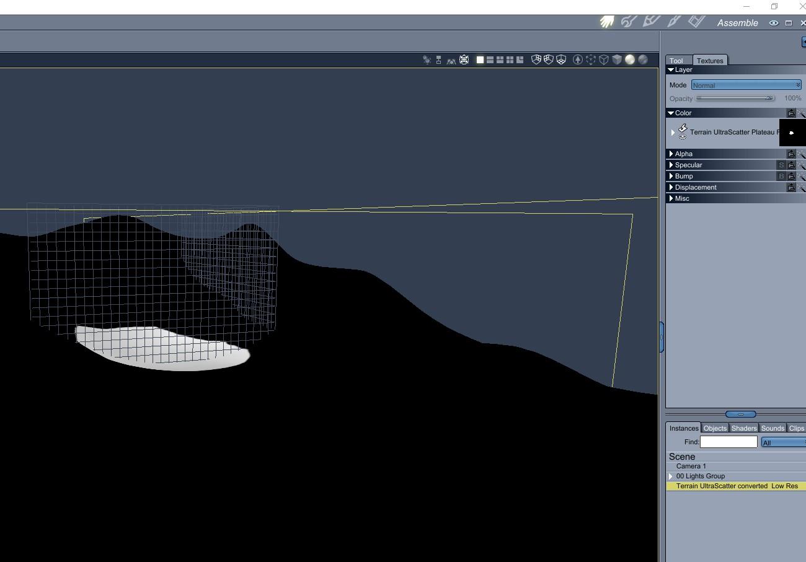Select Terrain UltraScatter converted Low Res
Screen dimensions: 806x562
(736, 486)
